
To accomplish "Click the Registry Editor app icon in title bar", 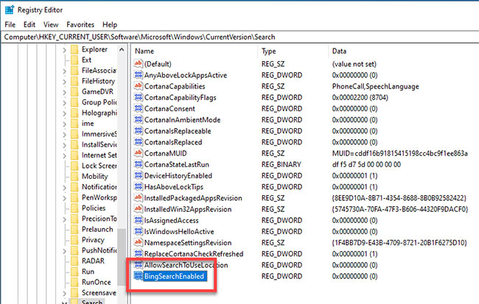I will click(10, 10).
